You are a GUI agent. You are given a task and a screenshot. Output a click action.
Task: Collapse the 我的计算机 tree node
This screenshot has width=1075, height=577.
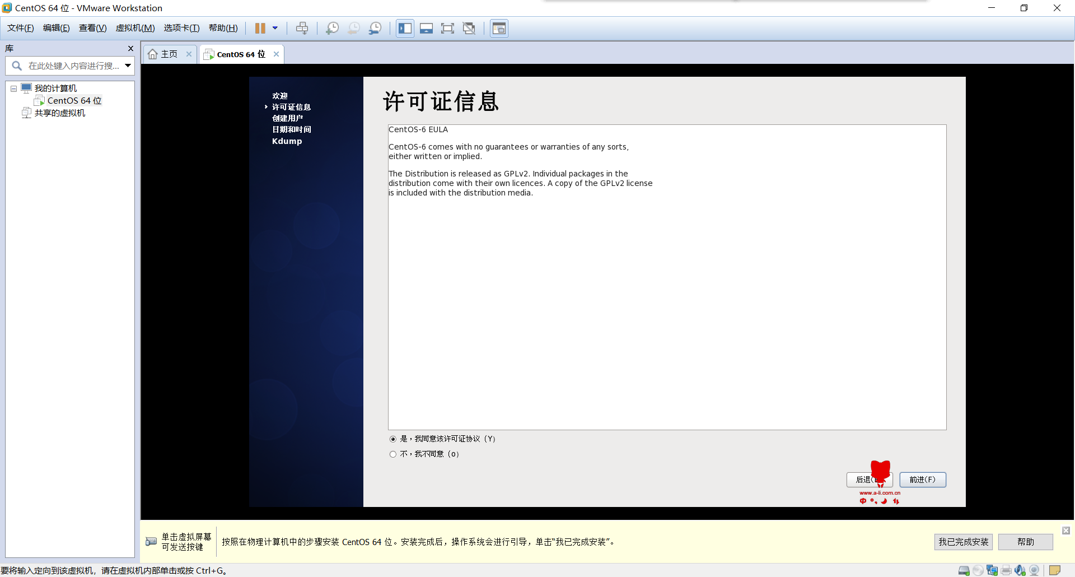13,89
